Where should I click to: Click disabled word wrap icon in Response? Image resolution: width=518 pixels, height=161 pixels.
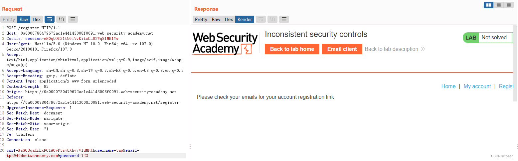click(x=261, y=19)
